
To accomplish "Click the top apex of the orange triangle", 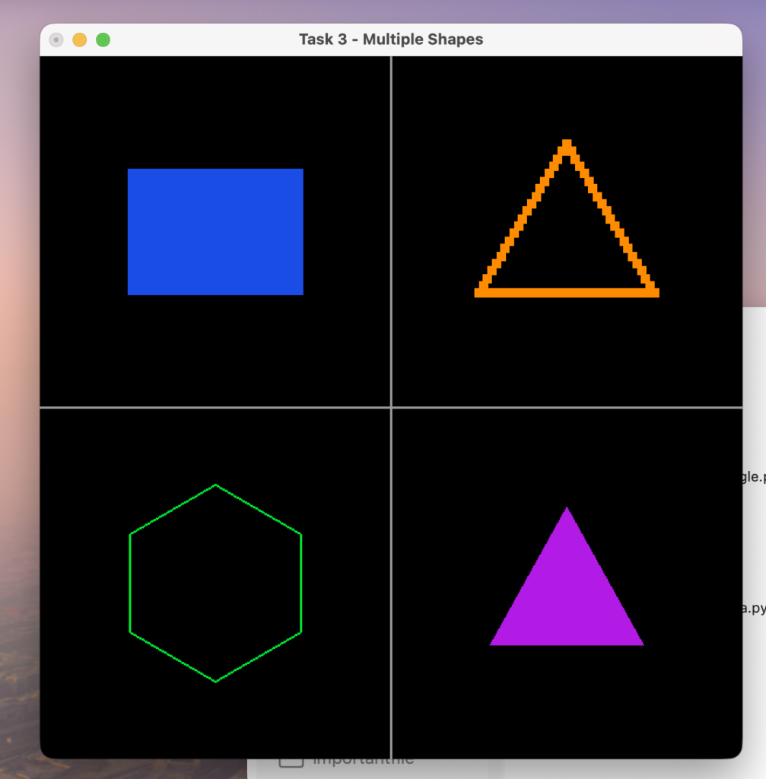I will click(567, 144).
